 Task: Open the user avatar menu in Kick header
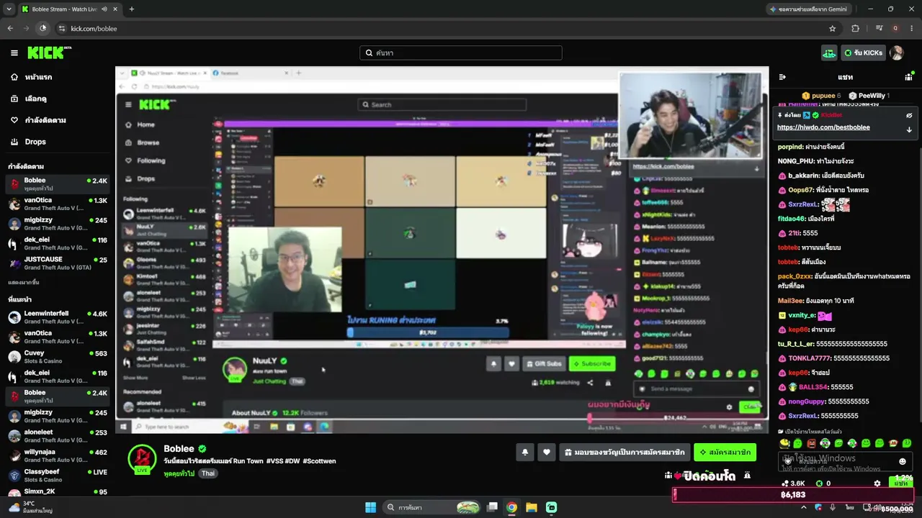(897, 53)
